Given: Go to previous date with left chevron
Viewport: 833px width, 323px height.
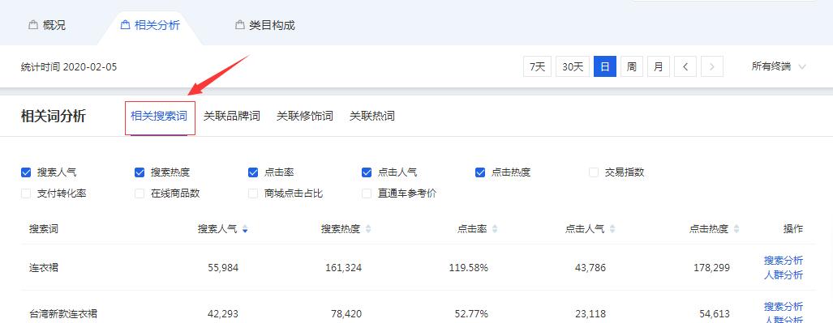Looking at the screenshot, I should point(685,67).
